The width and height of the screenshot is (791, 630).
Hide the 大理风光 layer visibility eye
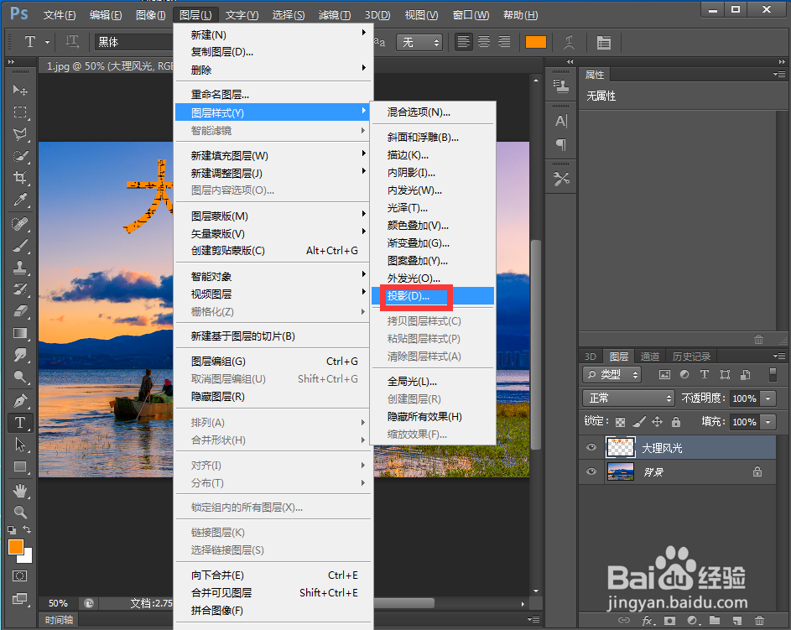(591, 447)
